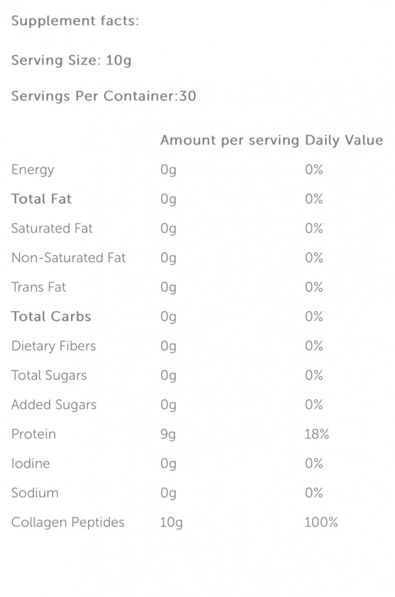Screen dimensions: 395x597
Task: Click the bold "Total Fat" label
Action: point(41,199)
